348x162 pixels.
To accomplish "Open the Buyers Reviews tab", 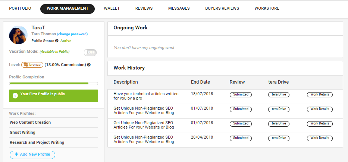I will (x=222, y=8).
